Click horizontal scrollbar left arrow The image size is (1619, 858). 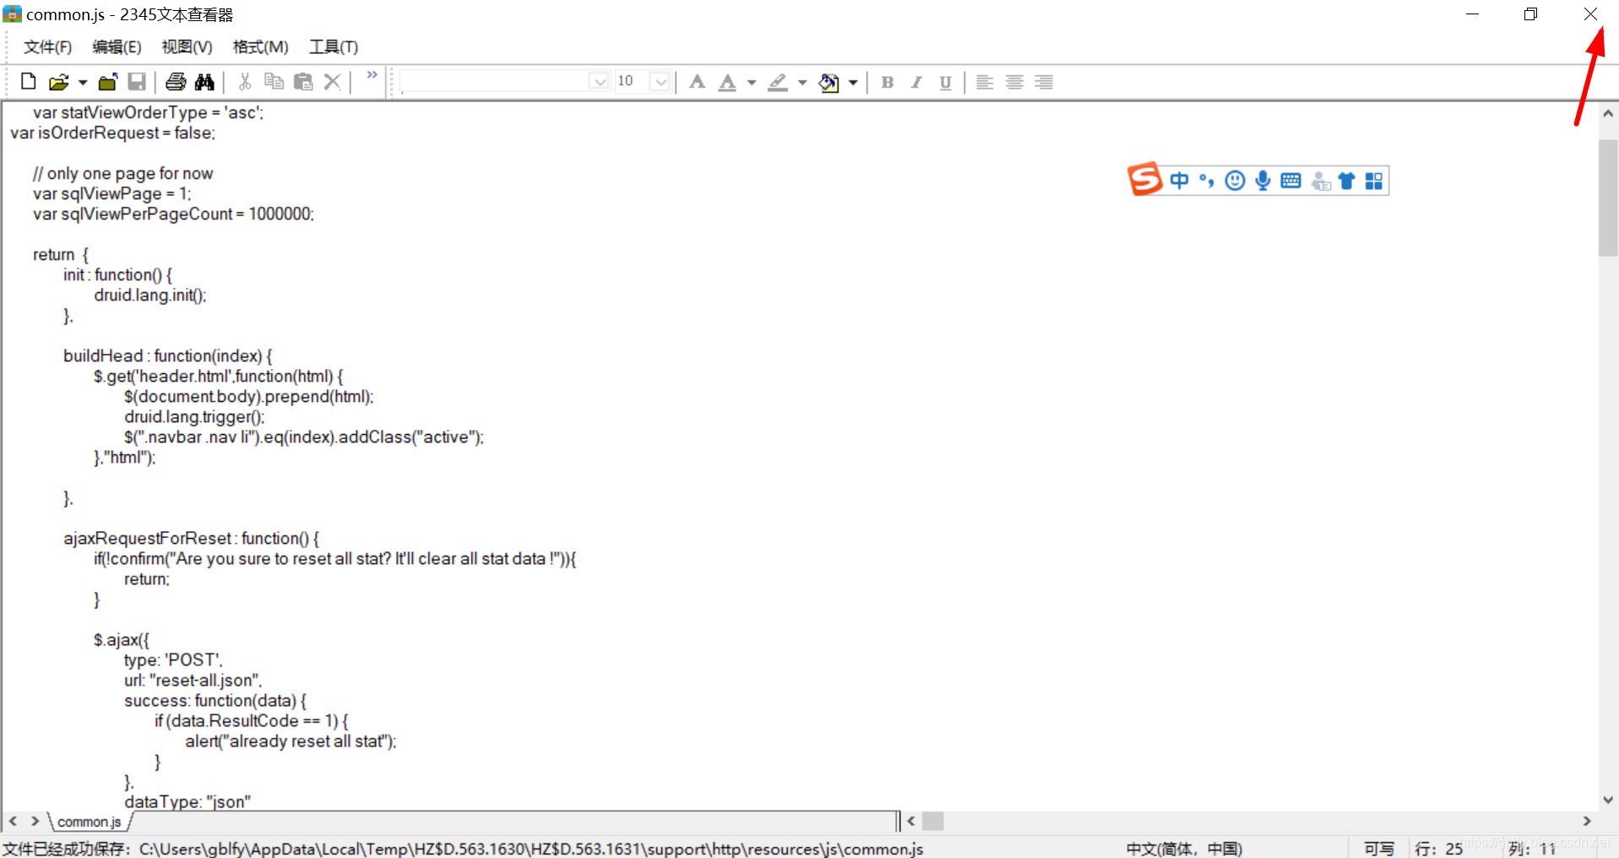[x=911, y=821]
